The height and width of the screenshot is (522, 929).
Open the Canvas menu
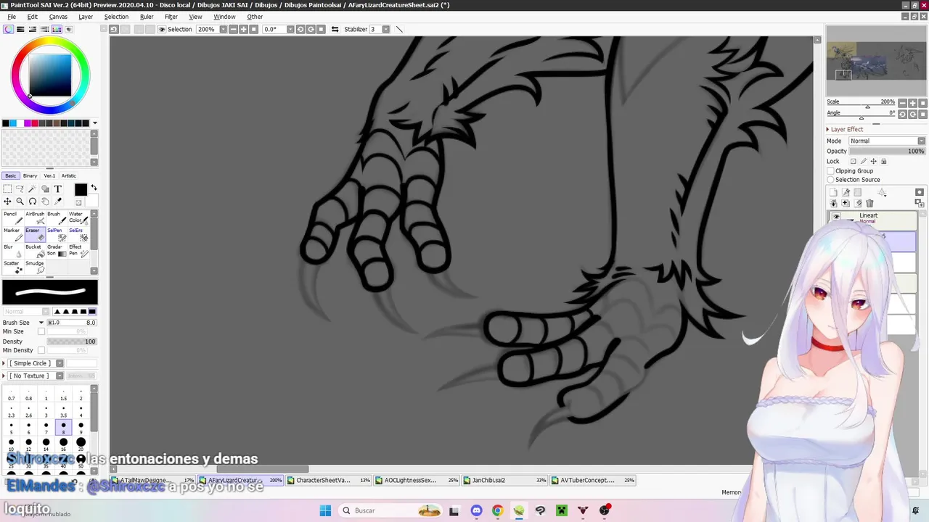point(58,17)
